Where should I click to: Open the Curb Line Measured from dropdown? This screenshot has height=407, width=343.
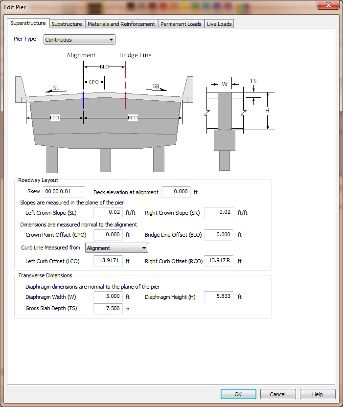(116, 248)
